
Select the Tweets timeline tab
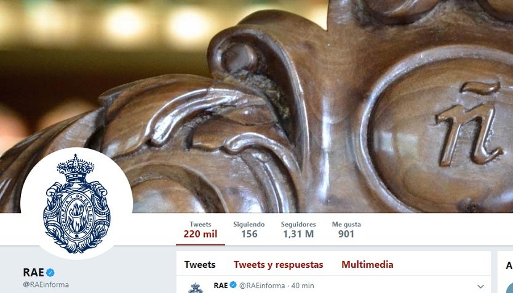[199, 265]
